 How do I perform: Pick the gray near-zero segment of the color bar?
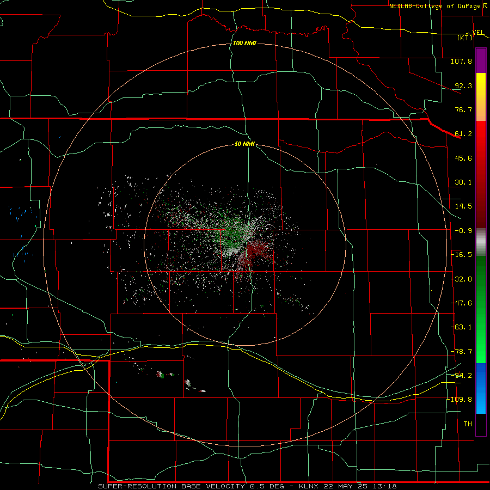point(481,242)
